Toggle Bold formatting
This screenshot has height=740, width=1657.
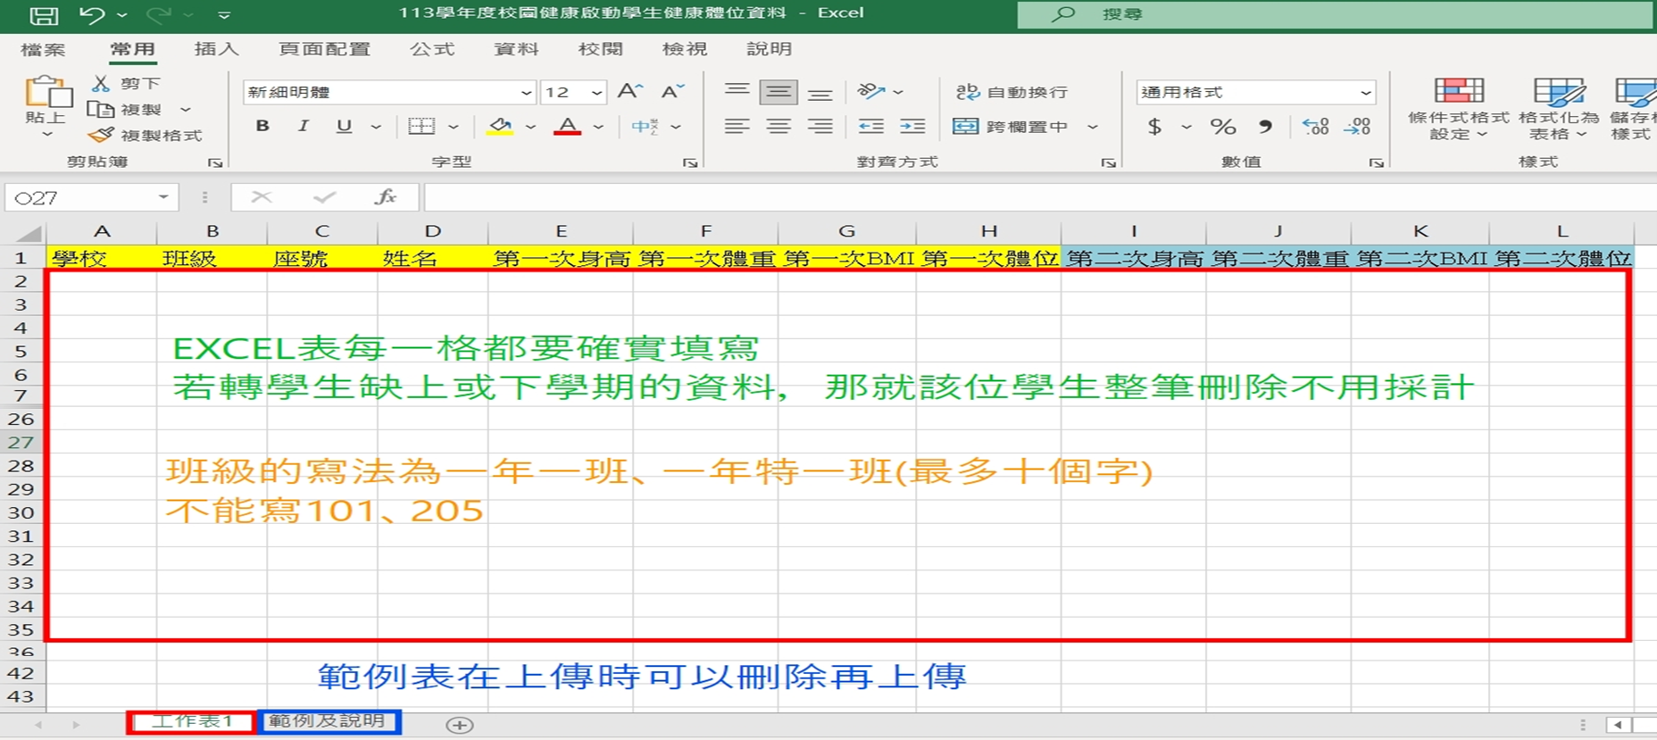(x=262, y=126)
